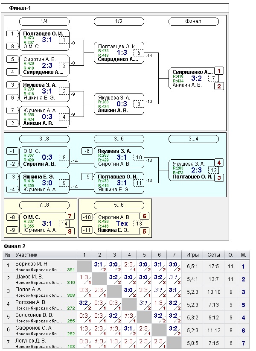
Task: Select the 3...4 round header
Action: [x=193, y=139]
